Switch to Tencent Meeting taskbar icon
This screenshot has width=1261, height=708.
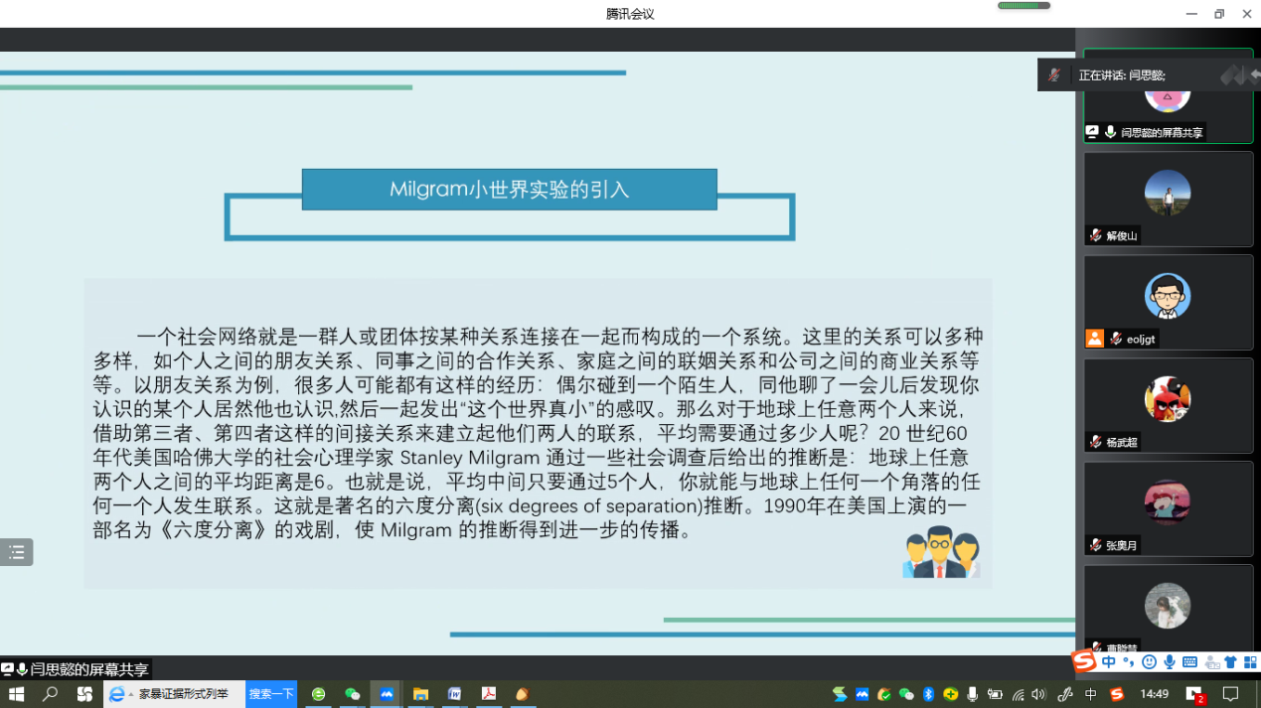(387, 694)
